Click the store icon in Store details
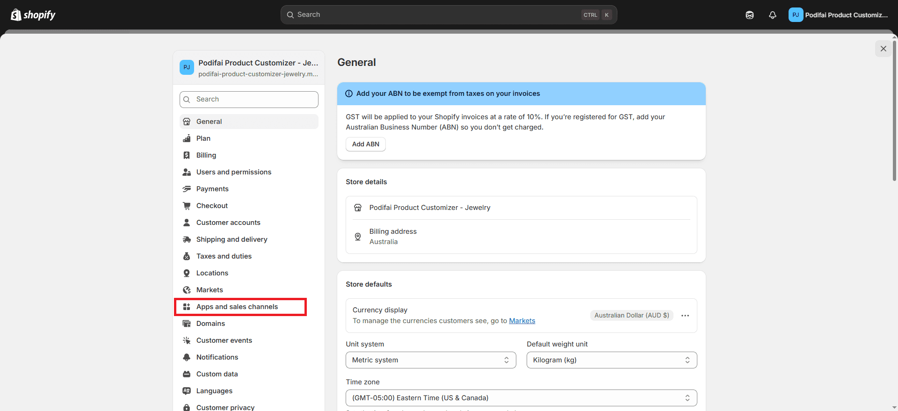898x411 pixels. coord(358,208)
